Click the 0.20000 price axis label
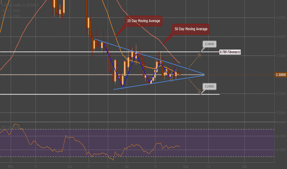287x169 pixels. tap(281, 113)
